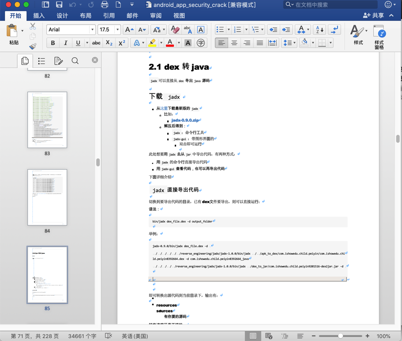402x341 pixels.
Task: Open font color dropdown arrow
Action: 179,43
